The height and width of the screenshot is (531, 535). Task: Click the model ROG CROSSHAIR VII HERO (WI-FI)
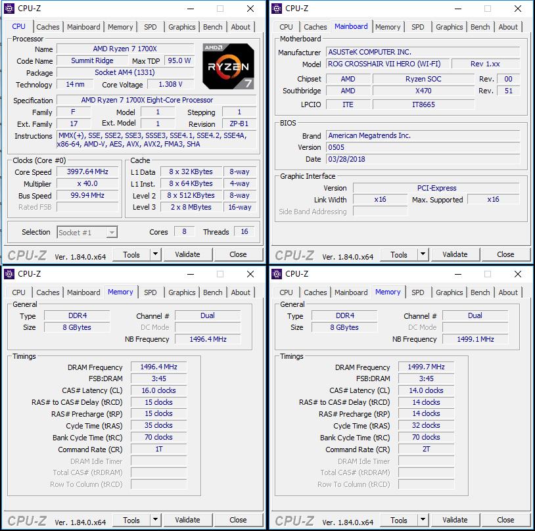point(387,64)
